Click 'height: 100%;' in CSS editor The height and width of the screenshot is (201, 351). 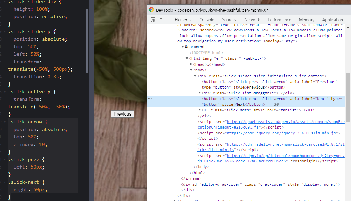tap(32, 9)
